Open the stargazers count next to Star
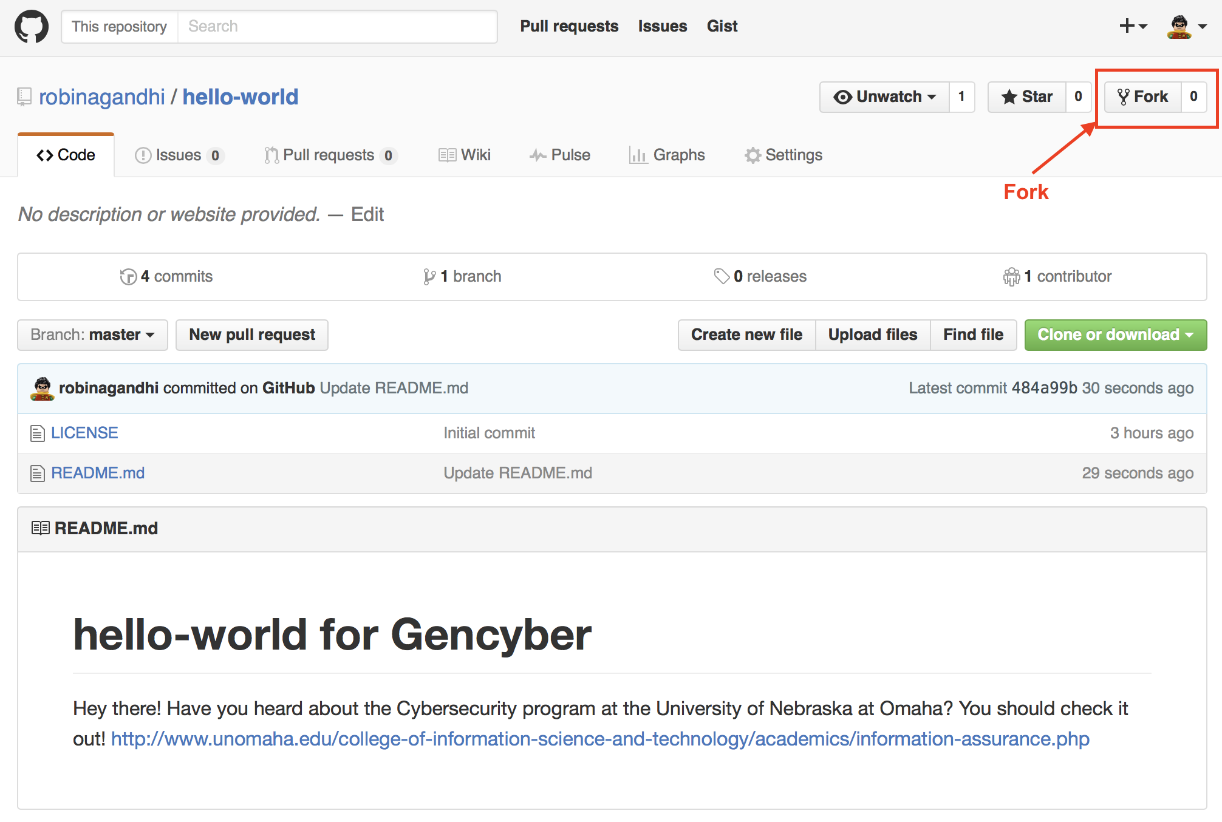This screenshot has width=1222, height=822. [1079, 97]
